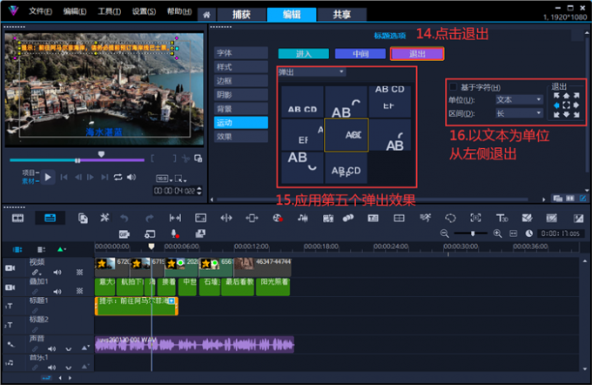This screenshot has width=592, height=385.
Task: Open the GIF creator tool
Action: 124,234
